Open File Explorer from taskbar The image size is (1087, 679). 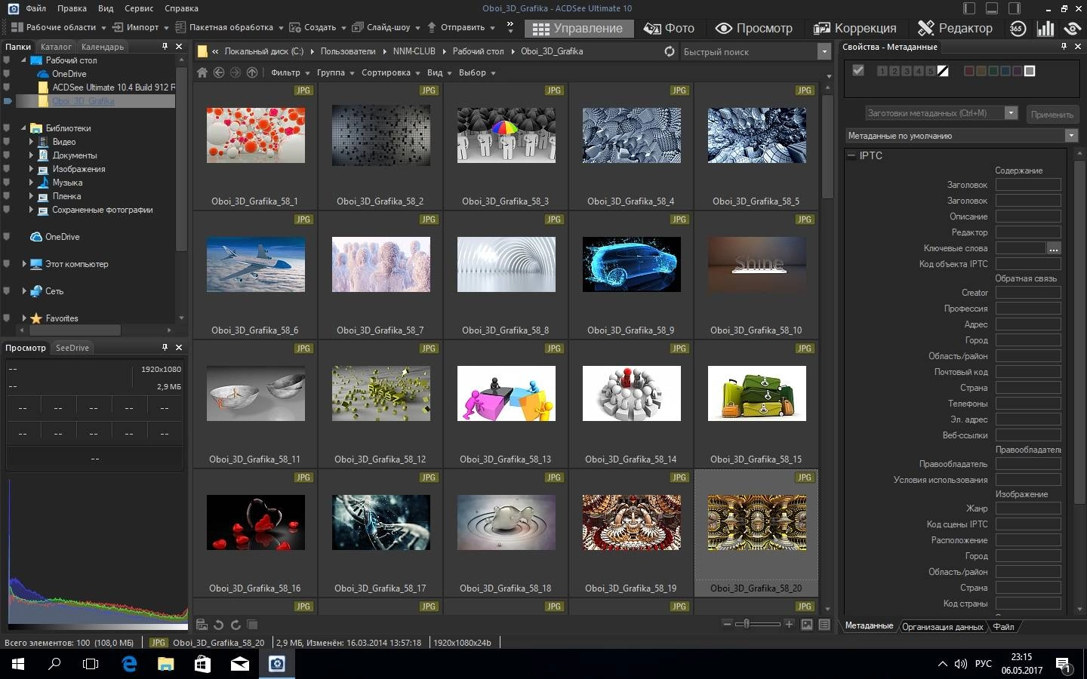coord(165,664)
